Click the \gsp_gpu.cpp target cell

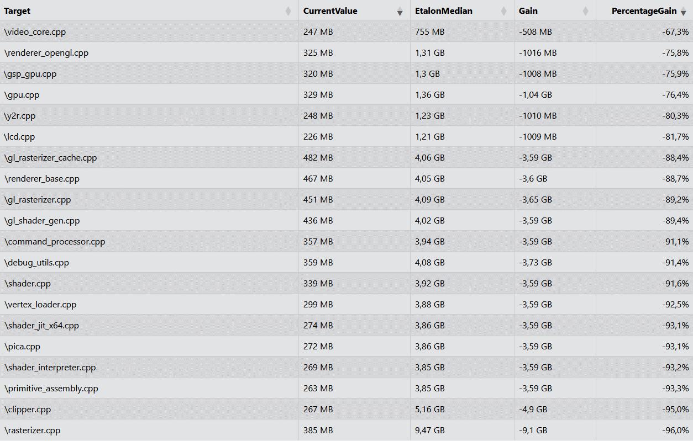click(x=30, y=74)
